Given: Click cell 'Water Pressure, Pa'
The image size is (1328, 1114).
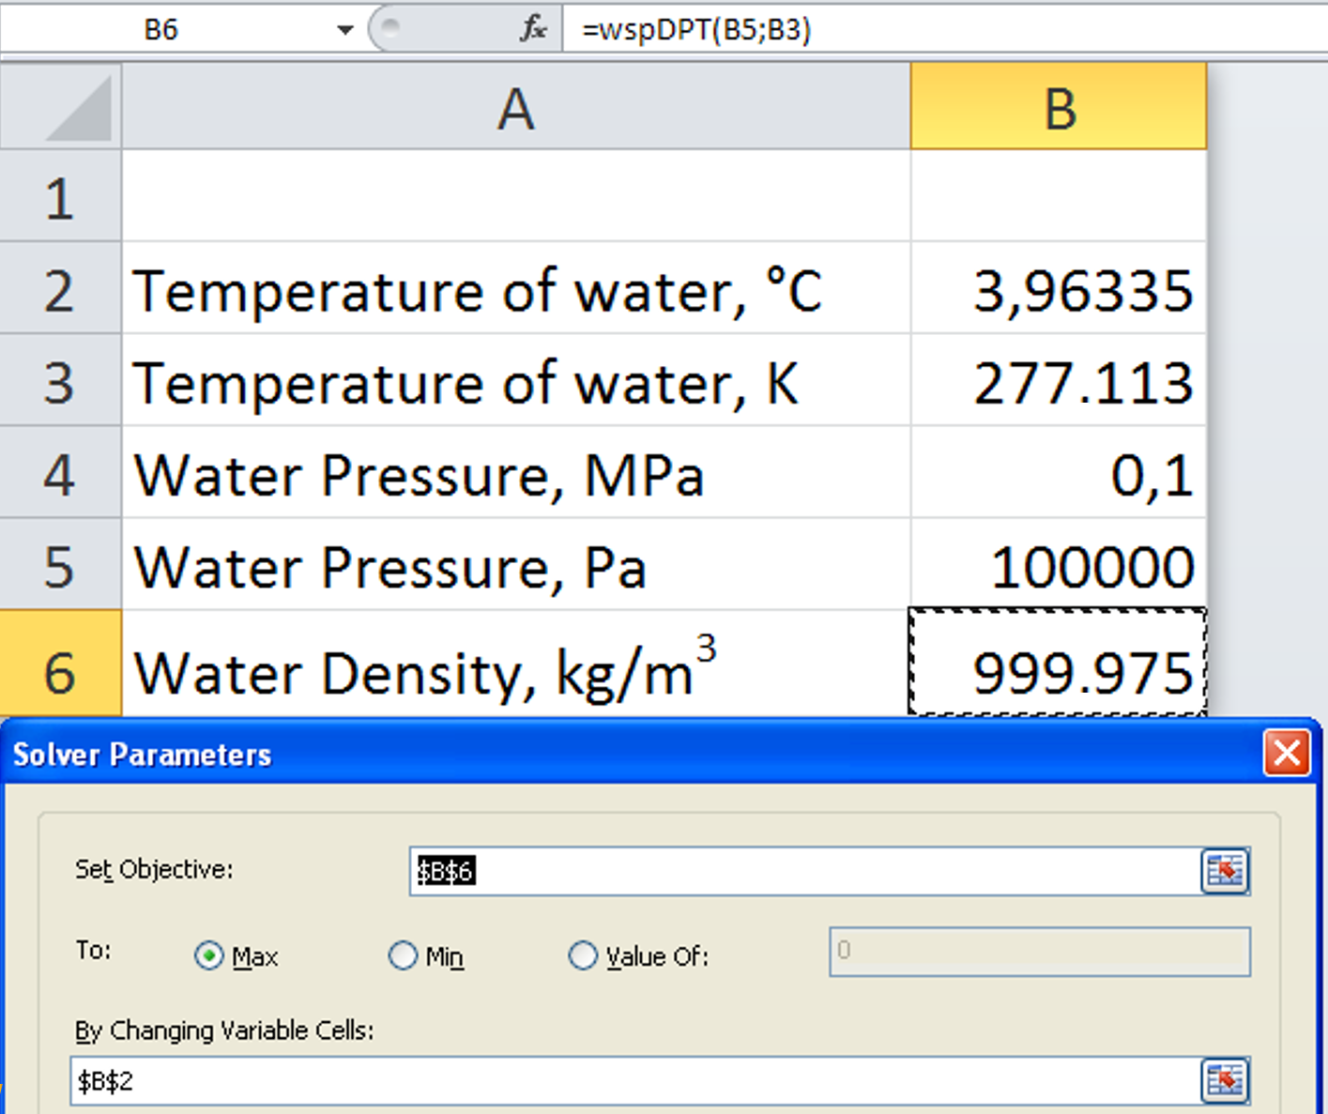Looking at the screenshot, I should point(516,564).
